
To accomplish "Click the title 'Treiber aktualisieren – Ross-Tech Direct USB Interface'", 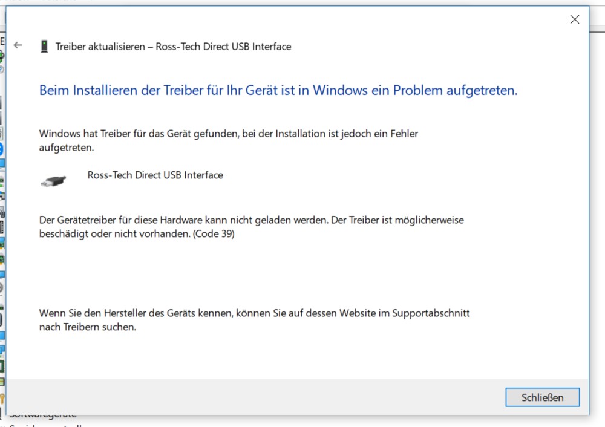I will (173, 47).
